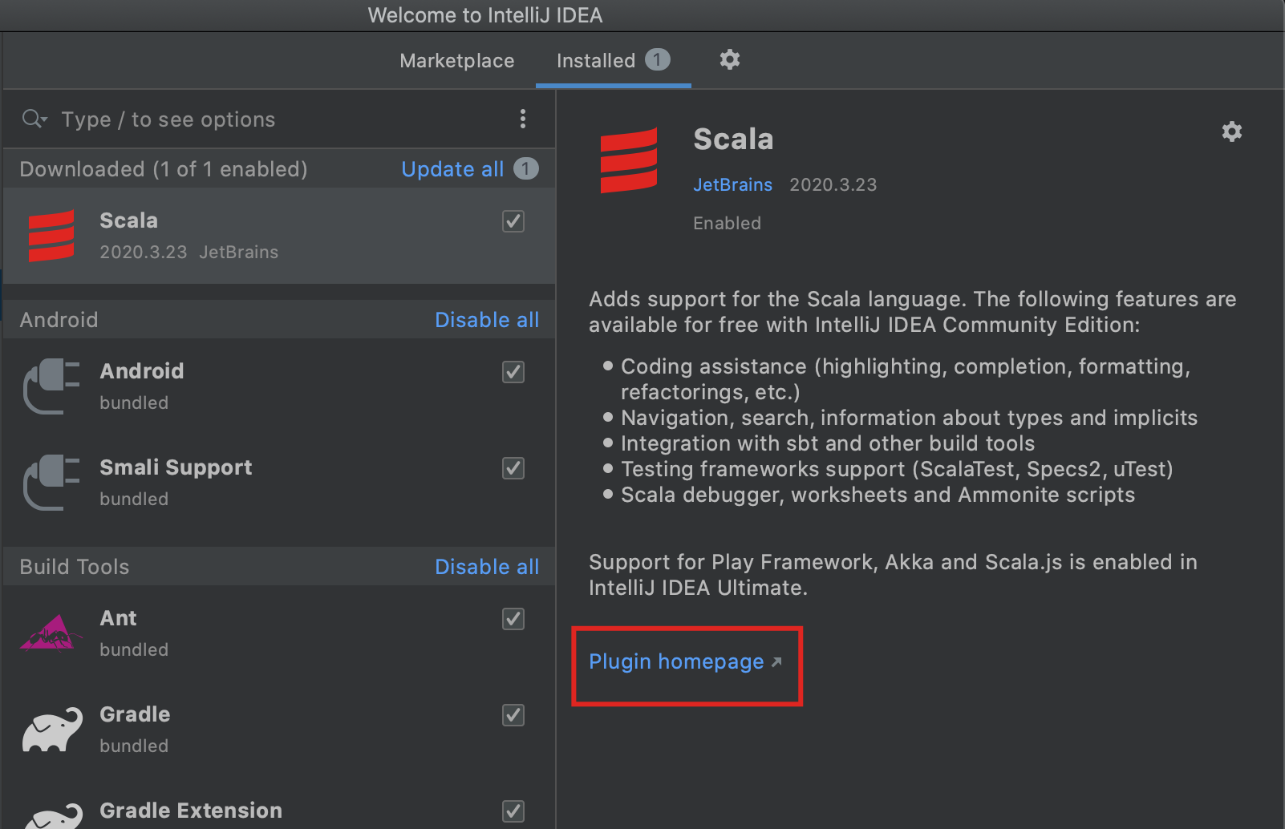
Task: Click the Scala title in details panel
Action: [733, 140]
